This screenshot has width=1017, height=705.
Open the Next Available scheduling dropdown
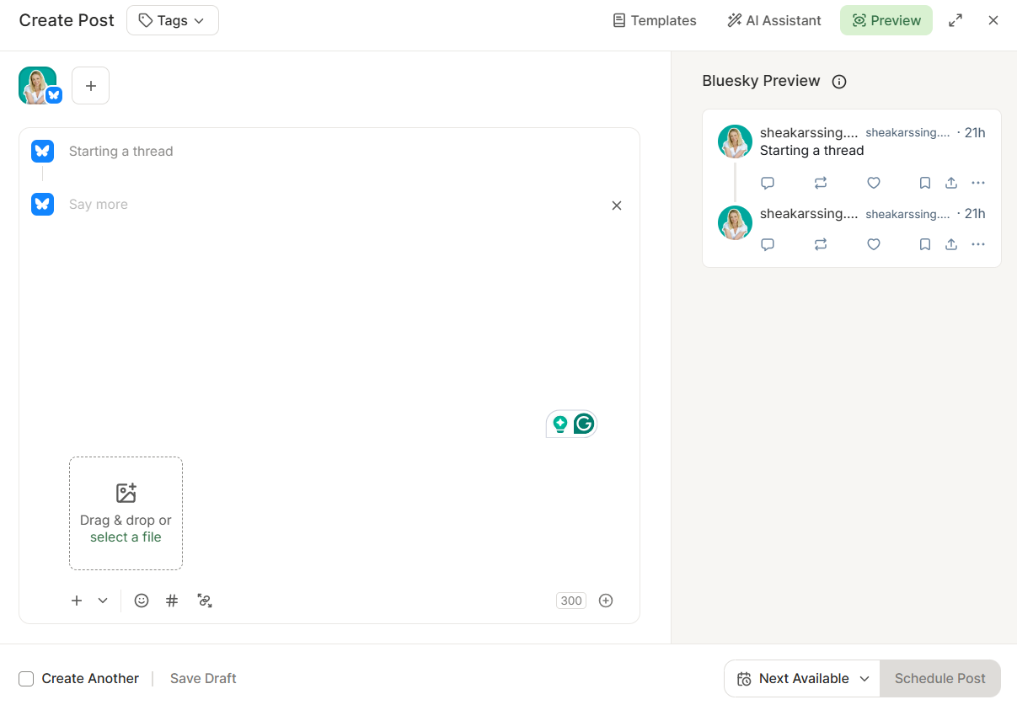click(802, 679)
